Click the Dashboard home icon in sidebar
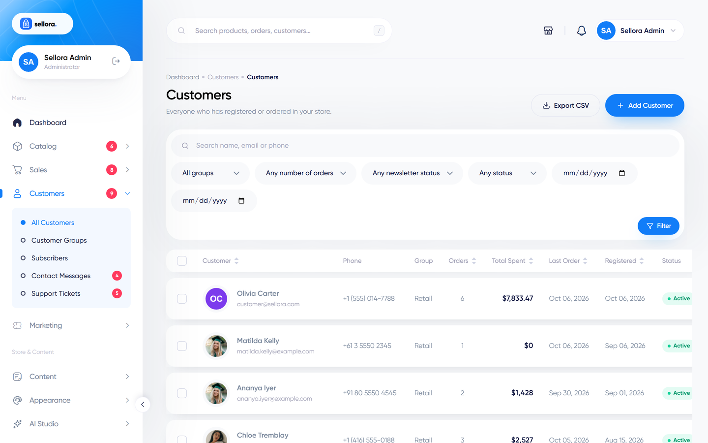 coord(17,123)
